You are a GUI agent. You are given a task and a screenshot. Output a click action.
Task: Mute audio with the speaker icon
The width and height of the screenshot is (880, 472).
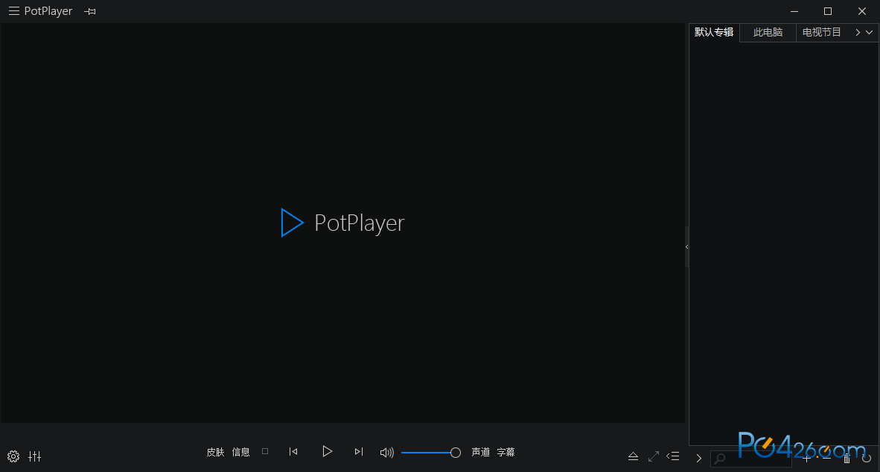[x=386, y=453]
